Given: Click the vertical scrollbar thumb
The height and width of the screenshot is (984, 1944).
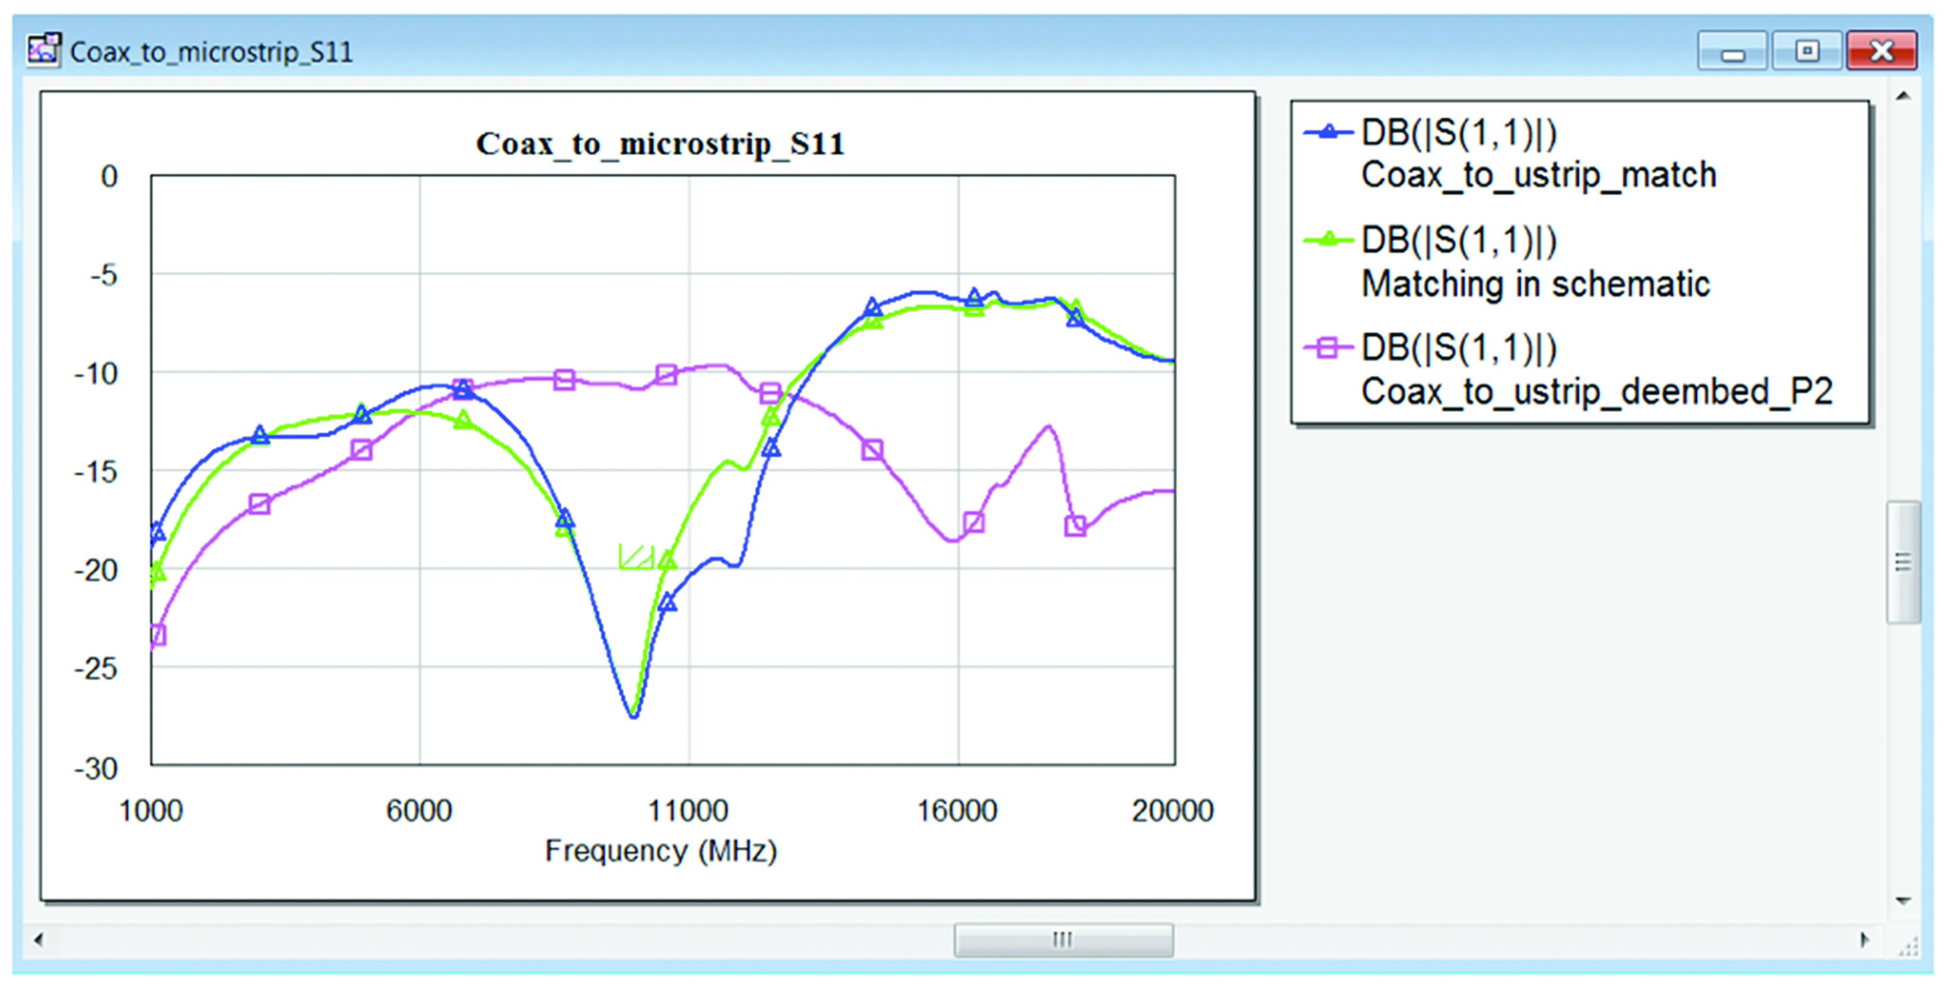Looking at the screenshot, I should point(1903,562).
